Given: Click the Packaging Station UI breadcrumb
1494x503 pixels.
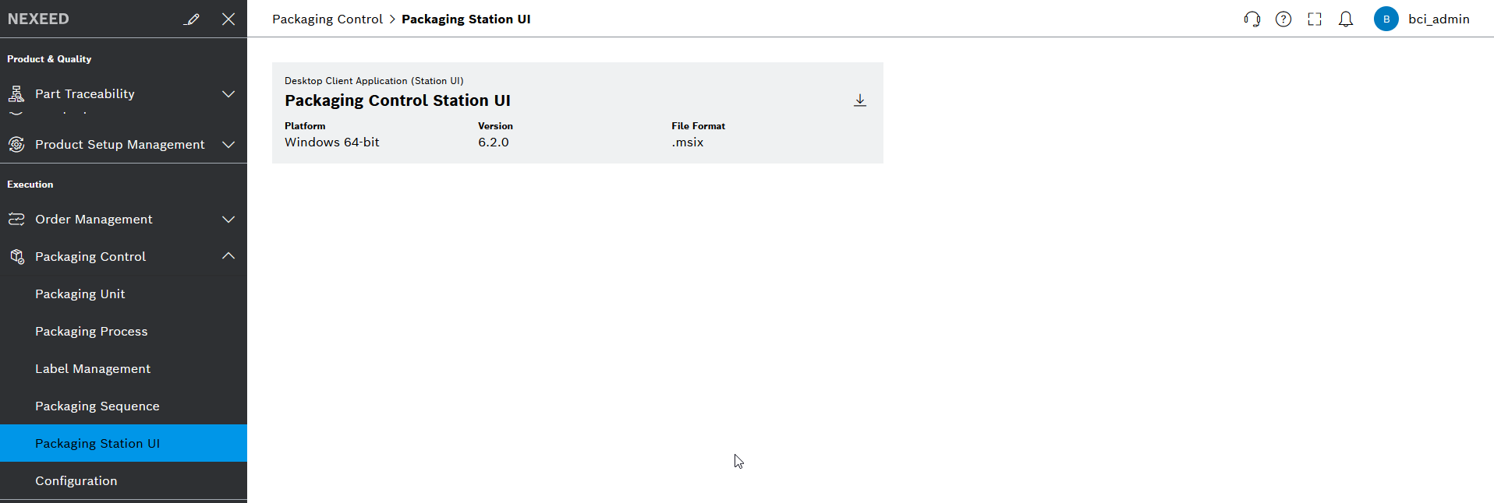Looking at the screenshot, I should click(x=466, y=19).
